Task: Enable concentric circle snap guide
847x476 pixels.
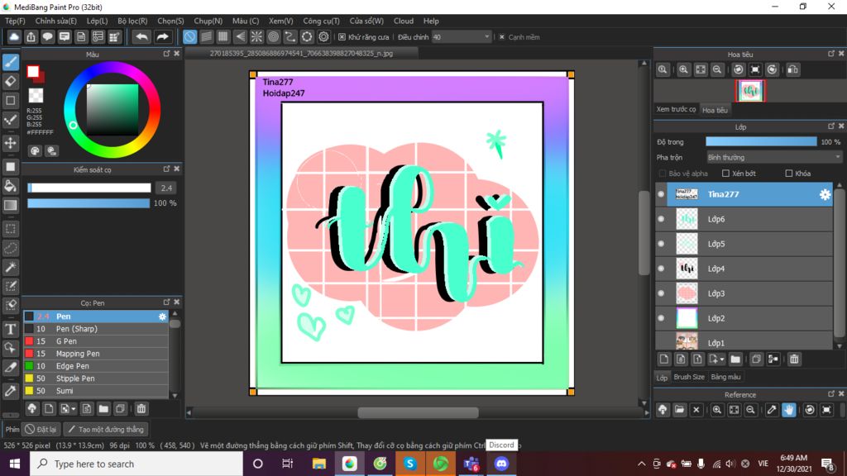Action: 273,36
